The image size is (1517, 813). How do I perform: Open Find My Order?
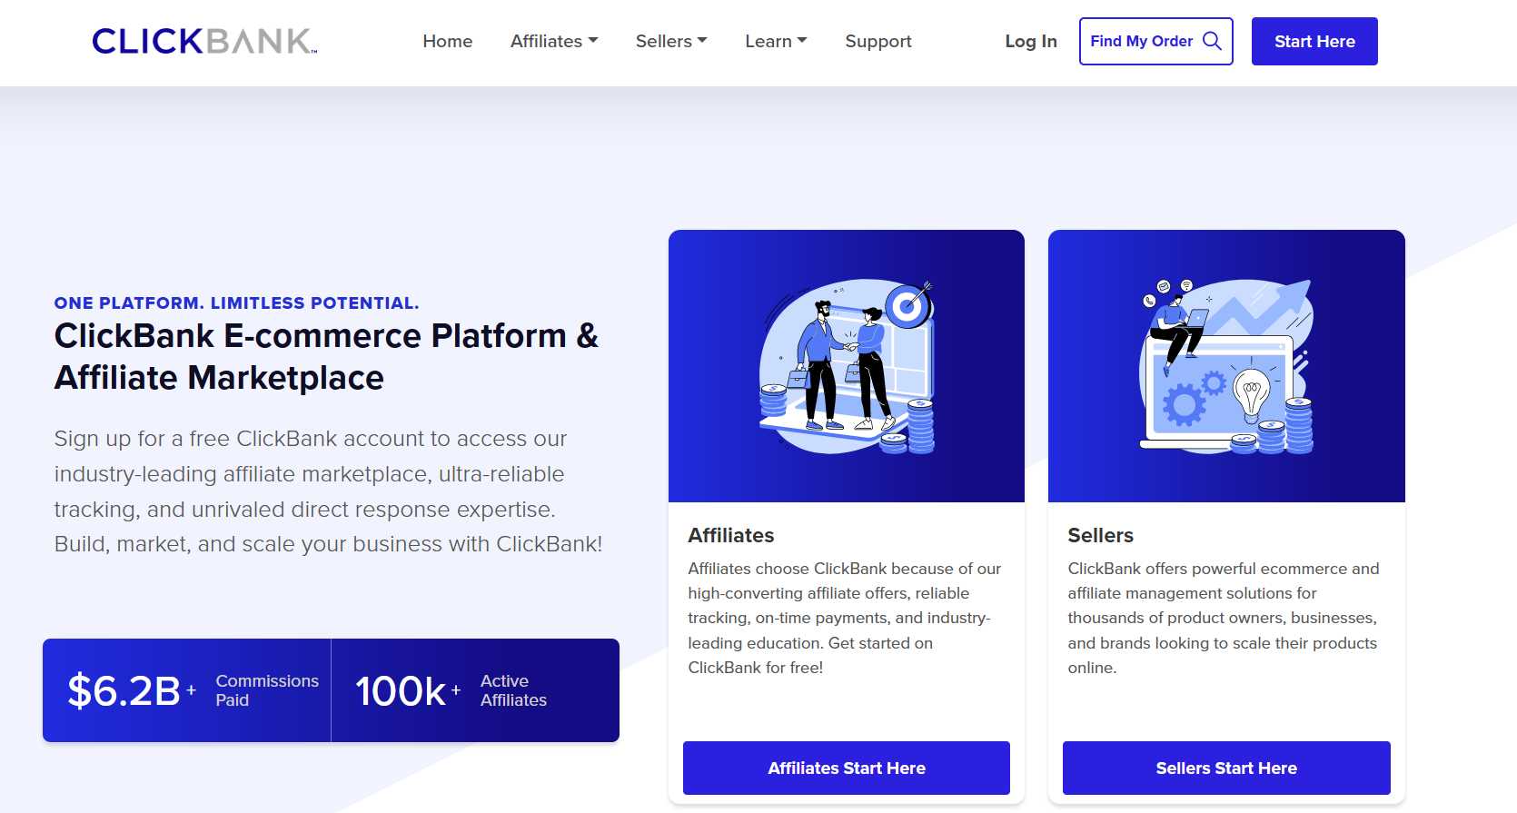coord(1142,42)
